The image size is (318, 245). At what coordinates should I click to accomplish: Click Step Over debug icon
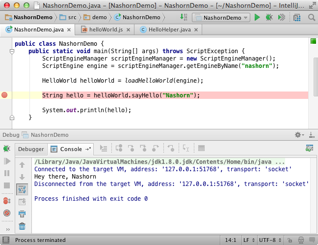pyautogui.click(x=119, y=148)
